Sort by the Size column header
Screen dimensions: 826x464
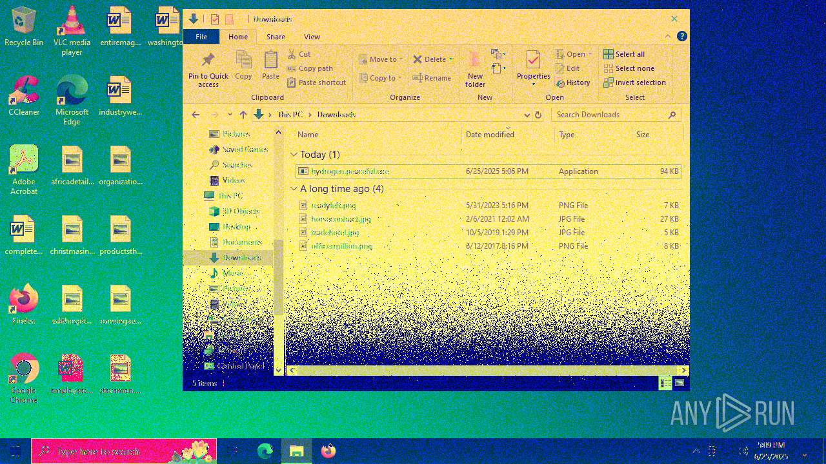coord(657,135)
